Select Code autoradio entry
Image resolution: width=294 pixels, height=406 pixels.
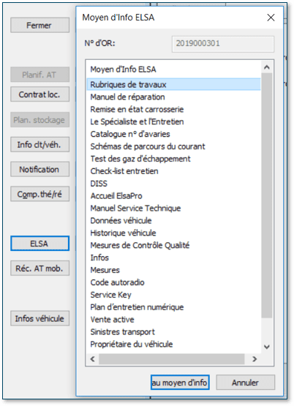[x=117, y=282]
